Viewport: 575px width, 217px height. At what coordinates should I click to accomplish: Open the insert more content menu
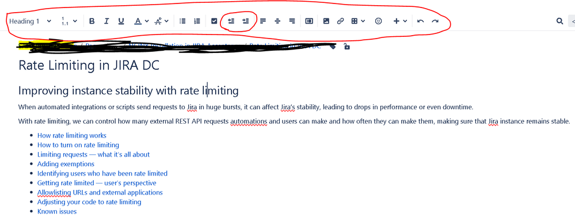(400, 21)
